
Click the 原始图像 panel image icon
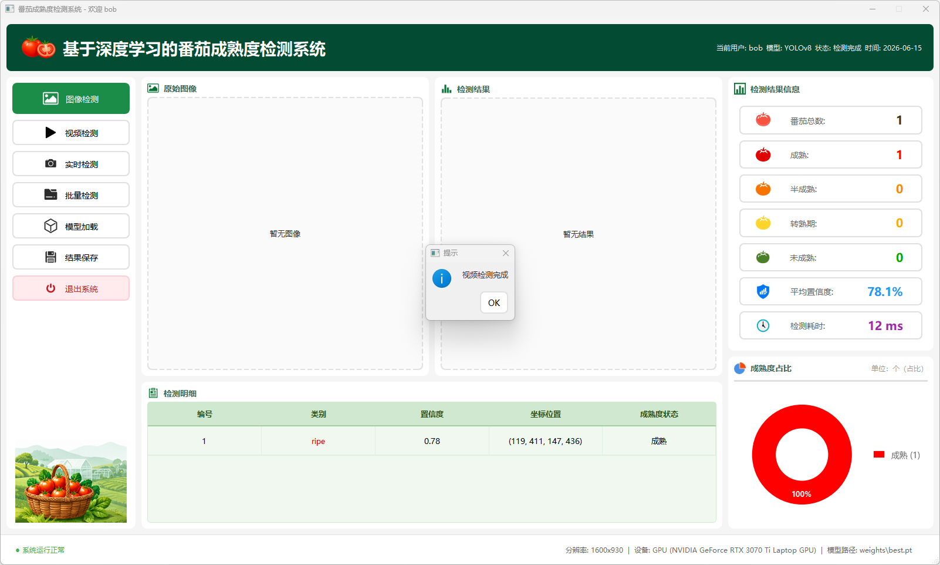[x=153, y=88]
